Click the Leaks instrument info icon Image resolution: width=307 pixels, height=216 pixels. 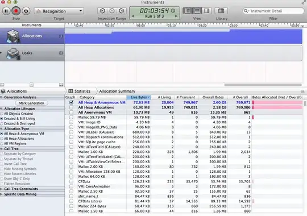pyautogui.click(x=61, y=53)
